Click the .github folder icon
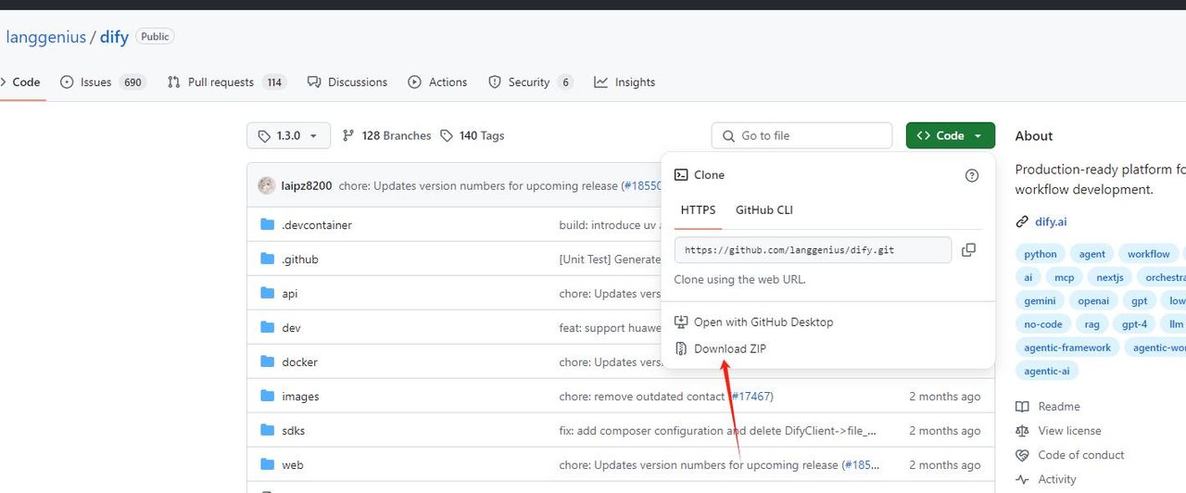1186x493 pixels. (x=268, y=259)
